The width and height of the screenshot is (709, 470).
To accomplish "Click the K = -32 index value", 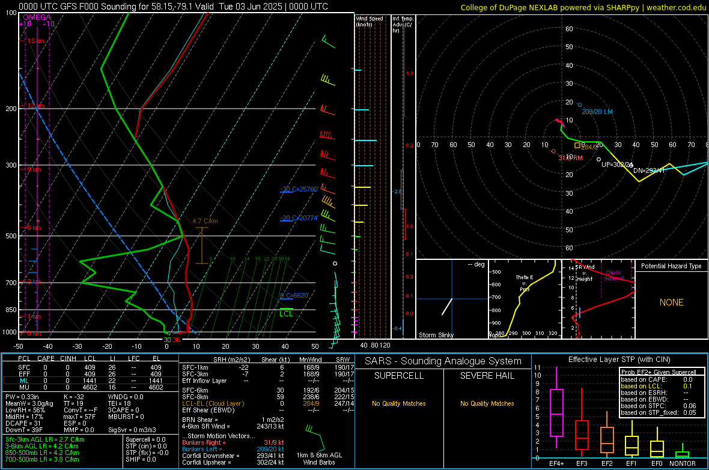I will click(74, 397).
